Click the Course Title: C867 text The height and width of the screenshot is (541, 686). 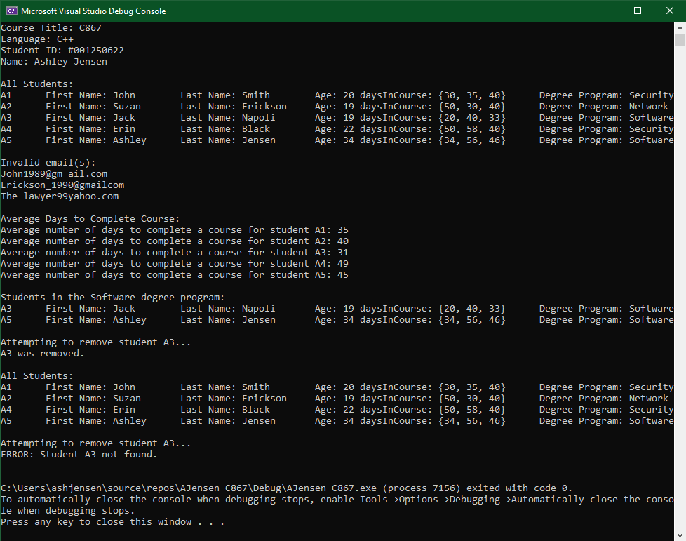click(x=51, y=27)
